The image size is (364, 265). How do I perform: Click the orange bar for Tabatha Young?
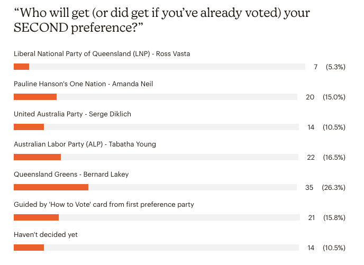tap(37, 157)
